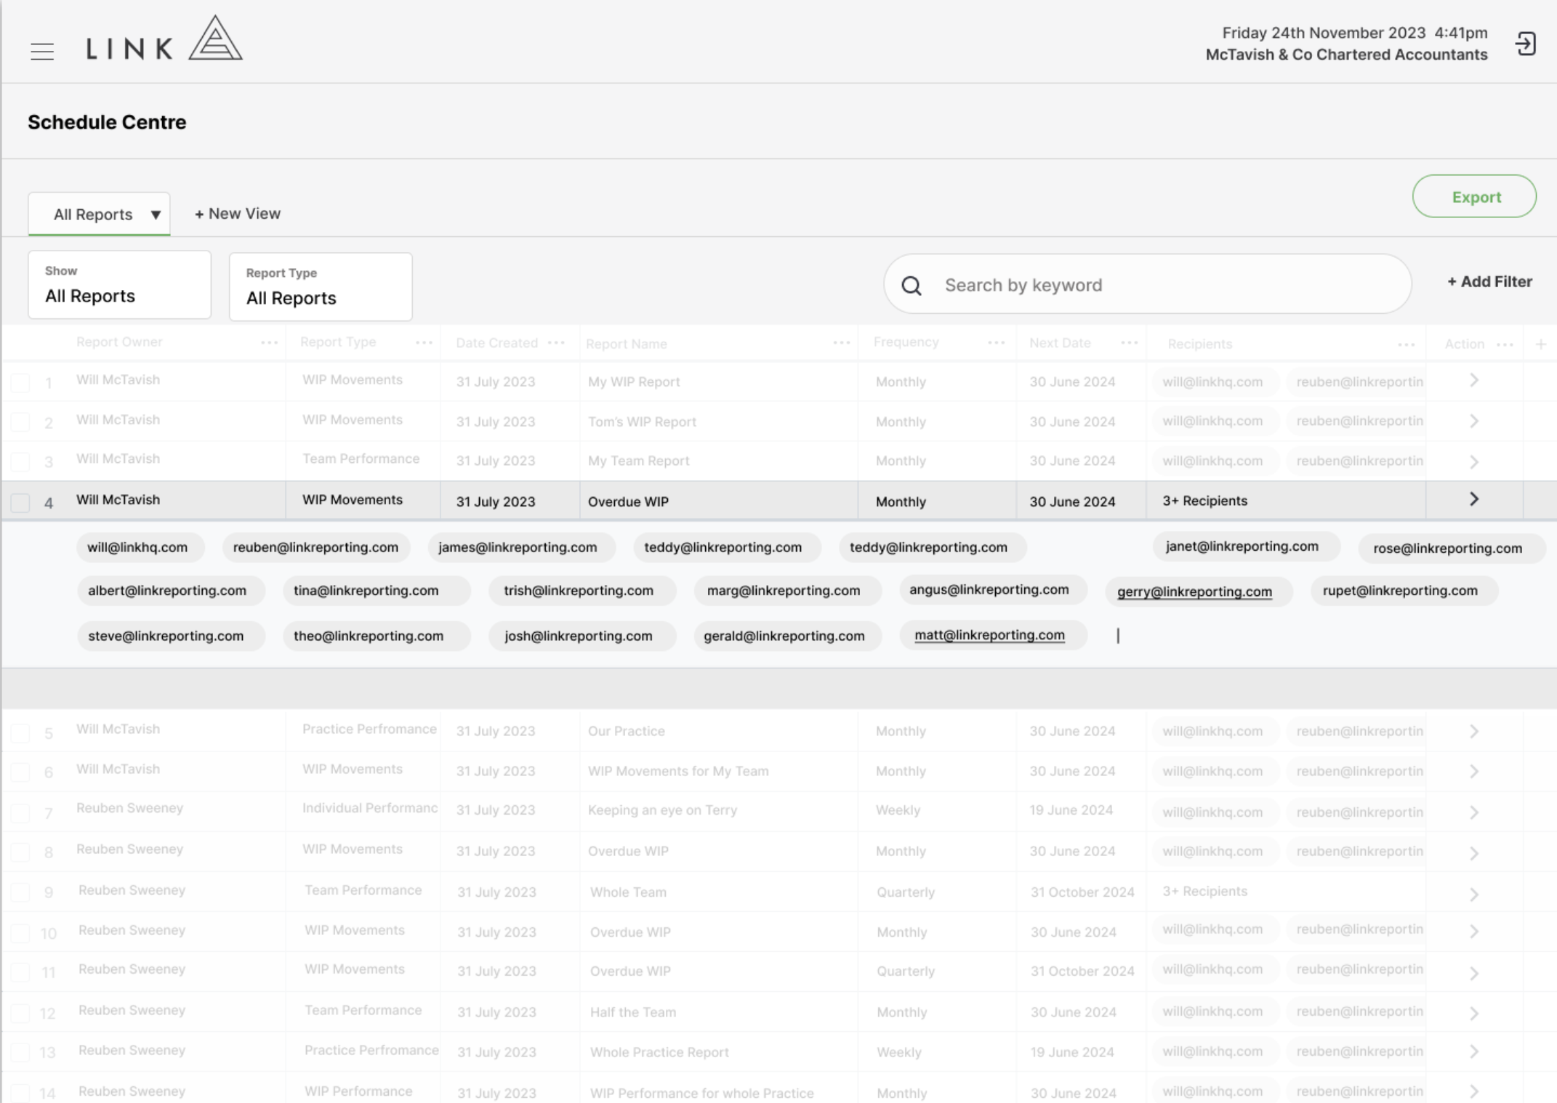Screen dimensions: 1557x1103
Task: Open Report Name column options dots
Action: click(842, 342)
